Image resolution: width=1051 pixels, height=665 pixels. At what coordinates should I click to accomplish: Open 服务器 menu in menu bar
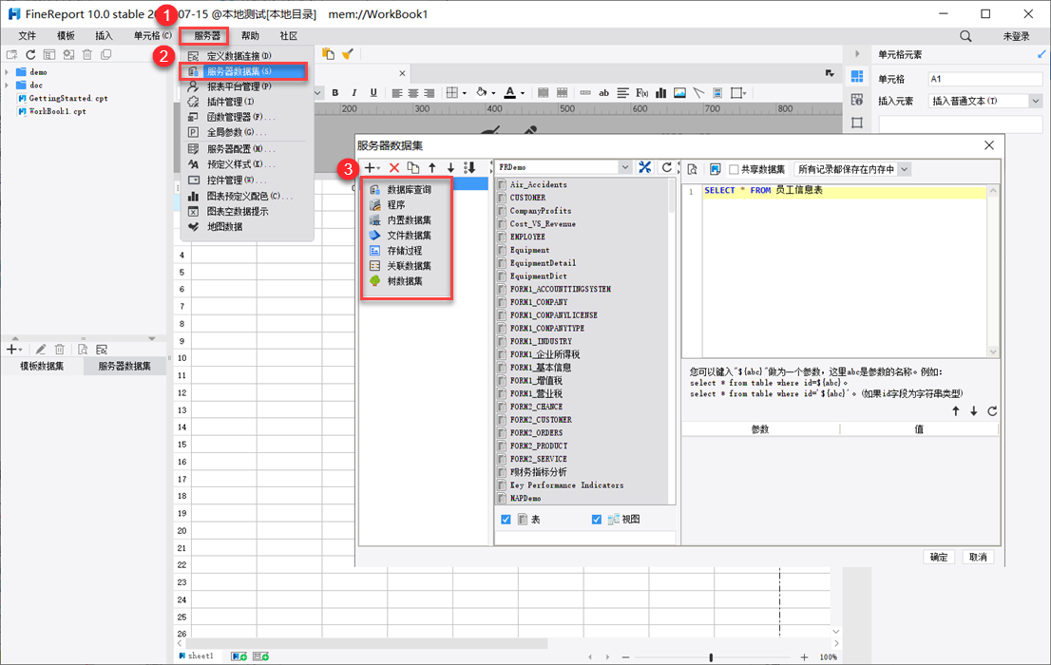(x=206, y=35)
